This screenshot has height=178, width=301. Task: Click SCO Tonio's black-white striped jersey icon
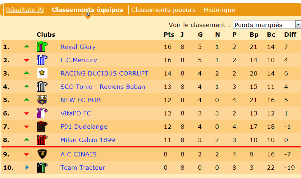click(x=42, y=87)
